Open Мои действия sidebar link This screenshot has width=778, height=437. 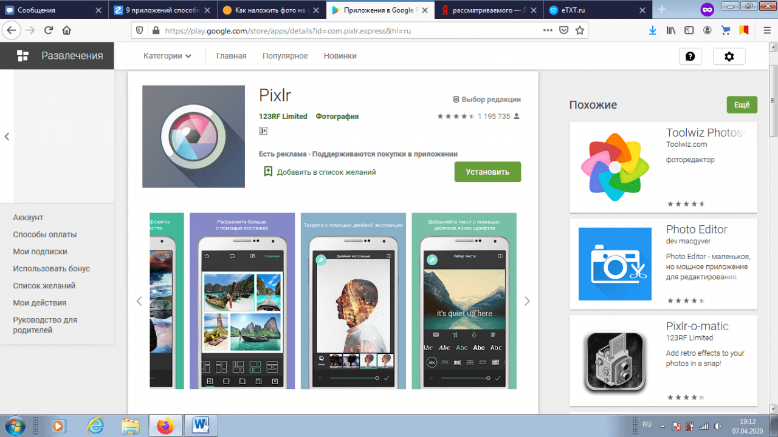(x=40, y=302)
